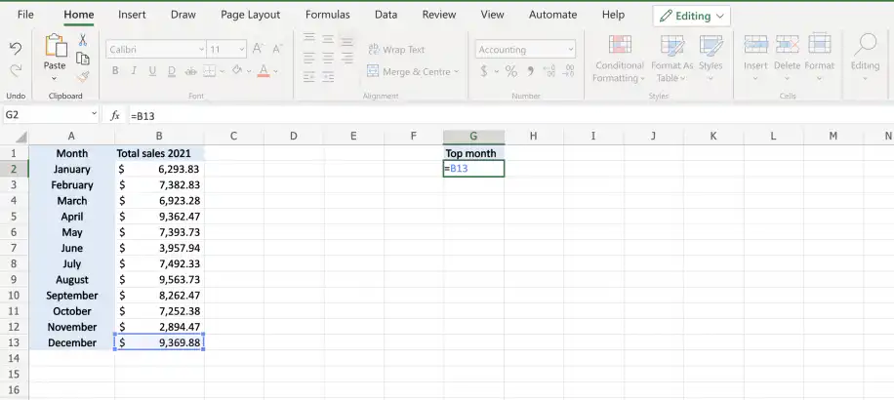The image size is (894, 400).
Task: Open the Name Box G2 dropdown
Action: pos(94,115)
